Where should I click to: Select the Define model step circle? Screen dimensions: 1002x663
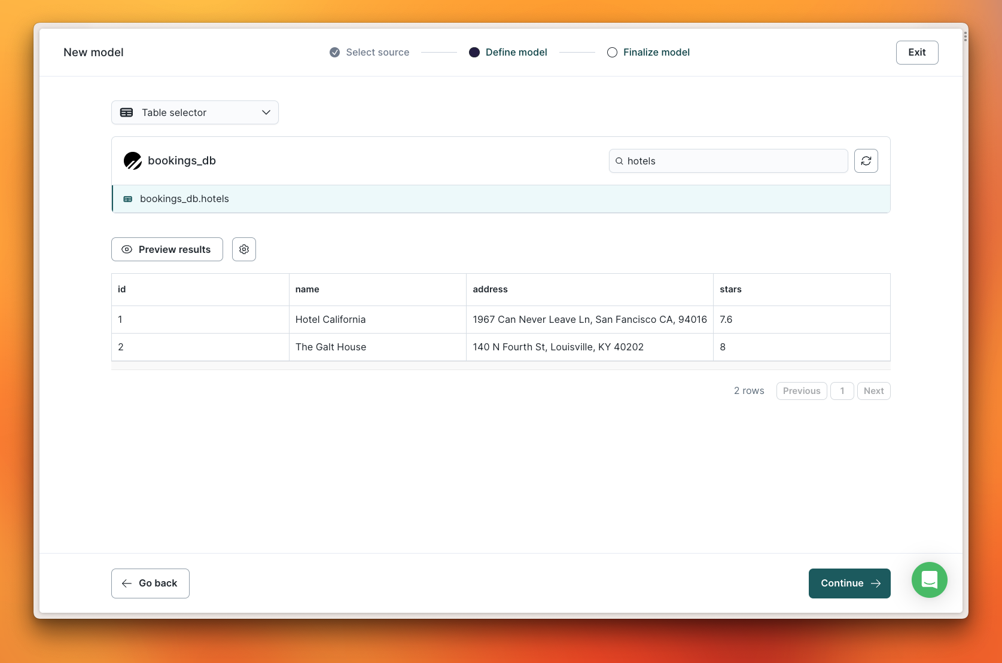474,52
